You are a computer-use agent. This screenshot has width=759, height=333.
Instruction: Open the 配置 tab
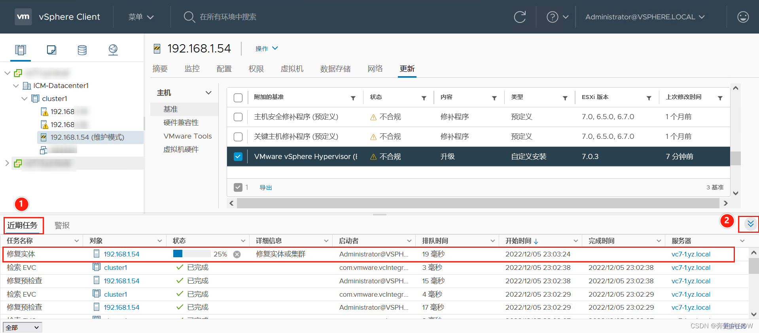point(224,69)
